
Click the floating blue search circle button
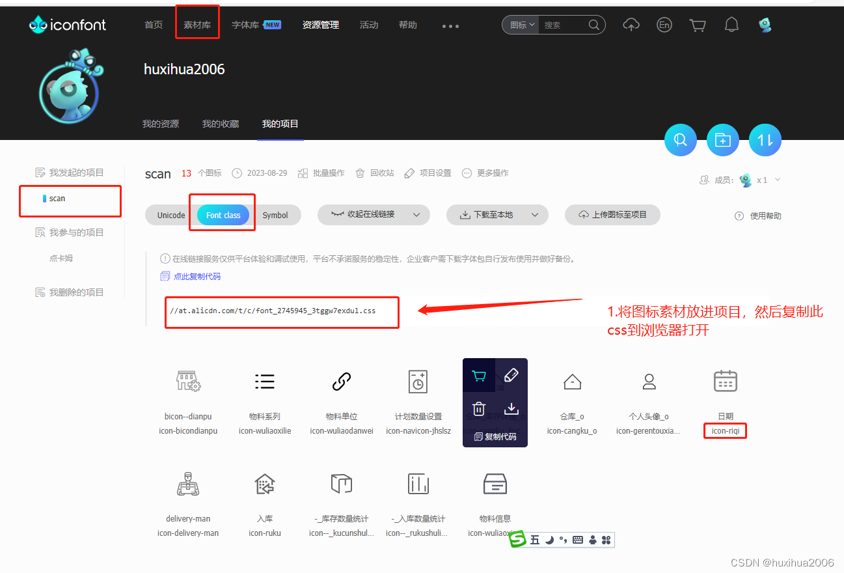(680, 139)
